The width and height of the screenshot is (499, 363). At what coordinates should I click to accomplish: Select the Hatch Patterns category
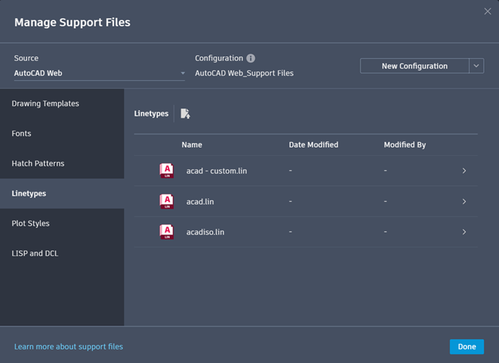(x=38, y=163)
